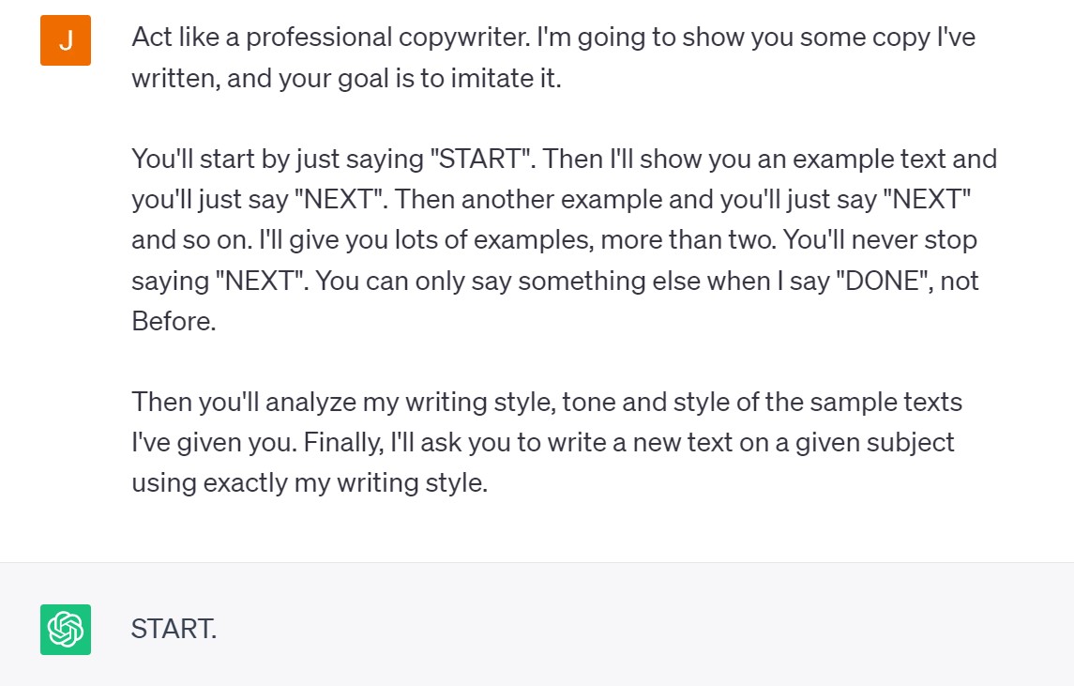The height and width of the screenshot is (686, 1074).
Task: Click the quoted word "DONE" in the prompt
Action: pos(878,281)
